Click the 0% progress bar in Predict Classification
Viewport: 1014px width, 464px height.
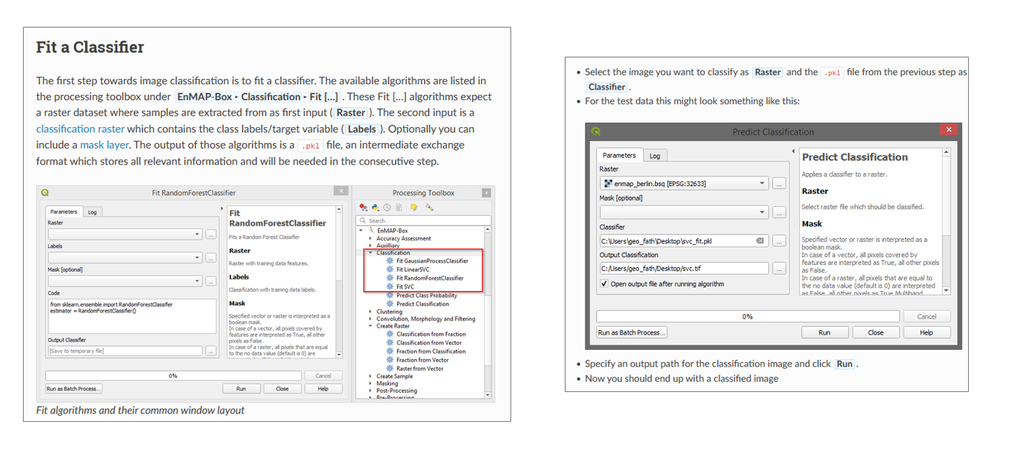coord(748,316)
